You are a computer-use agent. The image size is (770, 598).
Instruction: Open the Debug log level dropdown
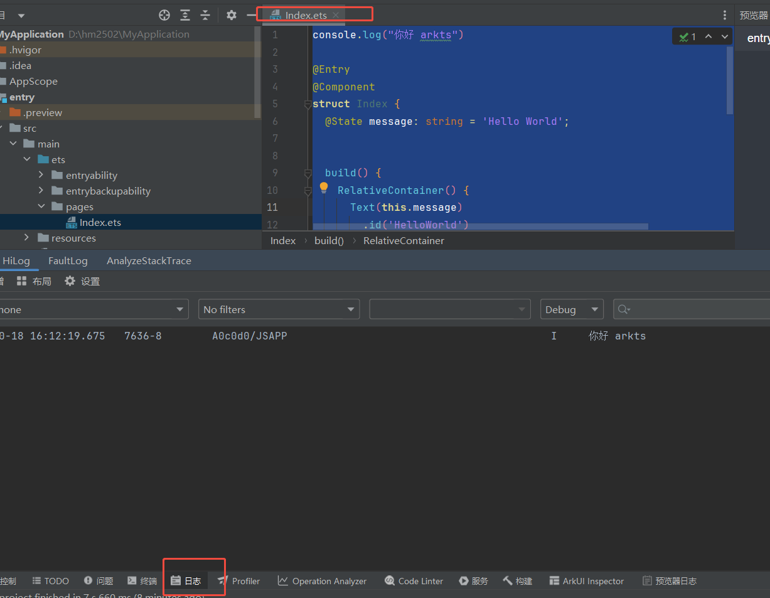click(572, 309)
